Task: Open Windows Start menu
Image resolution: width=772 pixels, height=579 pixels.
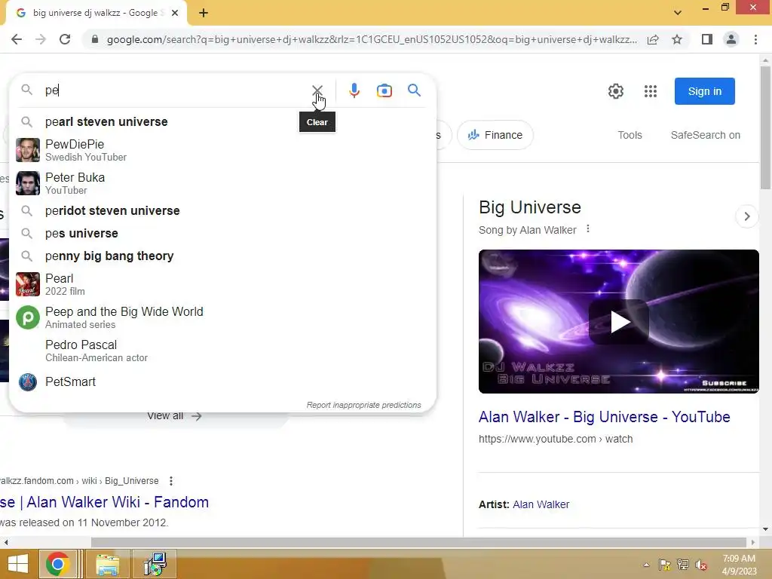Action: click(x=18, y=564)
